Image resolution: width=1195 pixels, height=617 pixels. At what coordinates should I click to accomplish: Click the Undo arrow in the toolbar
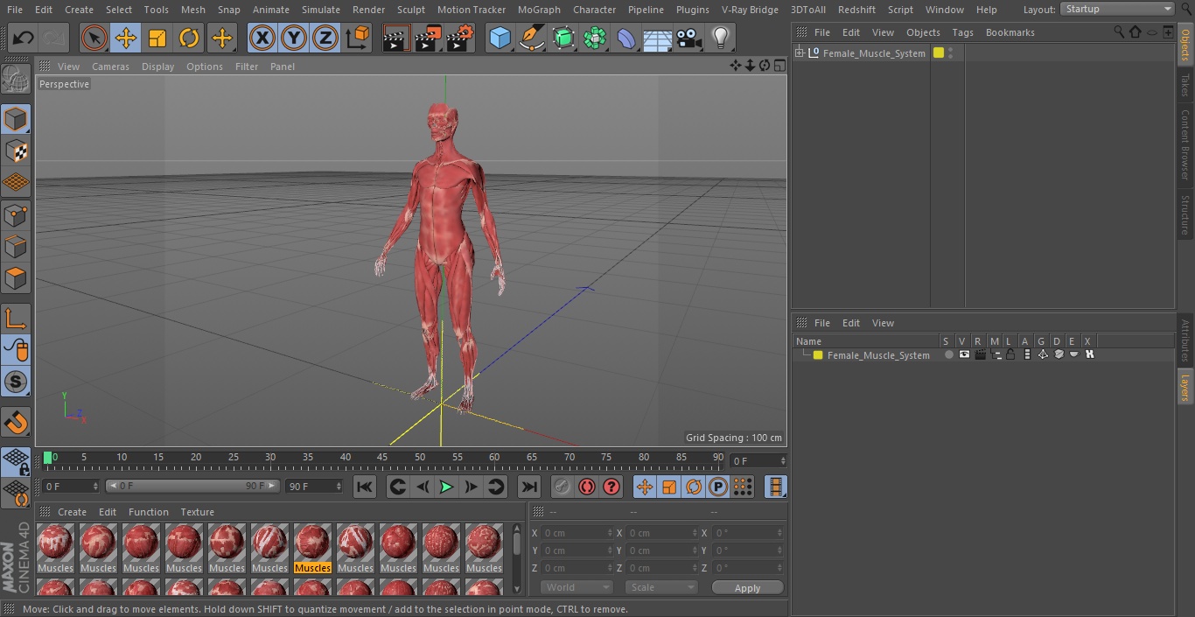[24, 38]
